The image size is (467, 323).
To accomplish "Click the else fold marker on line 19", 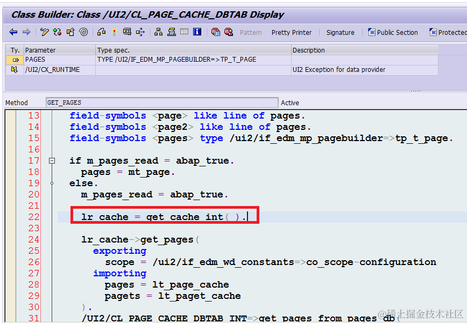I will [x=52, y=183].
